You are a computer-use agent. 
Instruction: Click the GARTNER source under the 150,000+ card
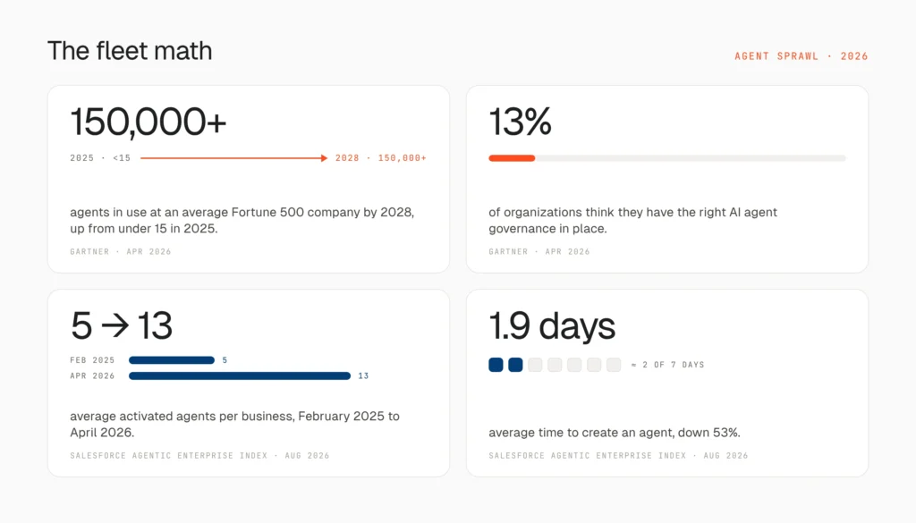click(121, 251)
